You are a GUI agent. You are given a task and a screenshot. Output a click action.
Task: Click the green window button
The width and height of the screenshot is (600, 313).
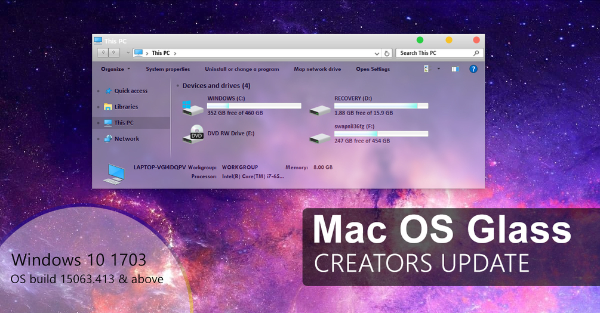(x=420, y=40)
